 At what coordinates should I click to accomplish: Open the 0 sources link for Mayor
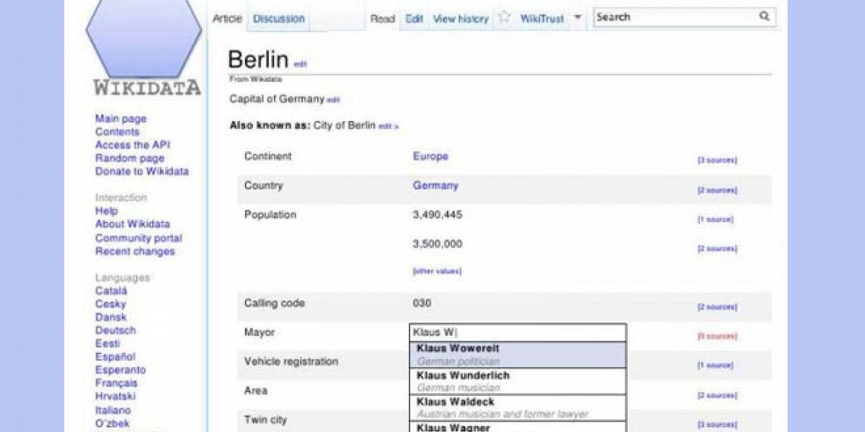717,336
